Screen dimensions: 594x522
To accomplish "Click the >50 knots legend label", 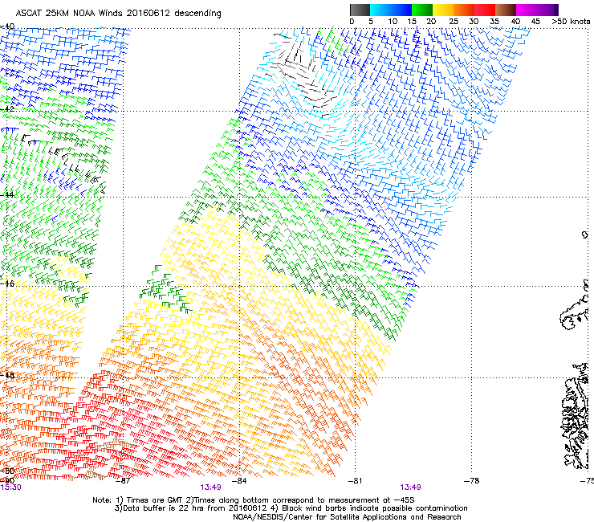I will (571, 22).
